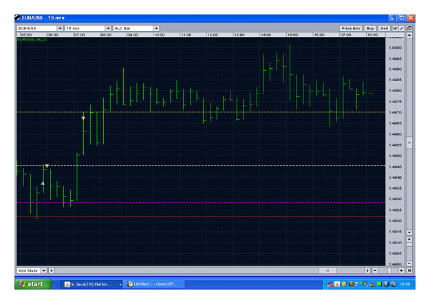The image size is (430, 304).
Task: Click the Price Box button
Action: [351, 28]
